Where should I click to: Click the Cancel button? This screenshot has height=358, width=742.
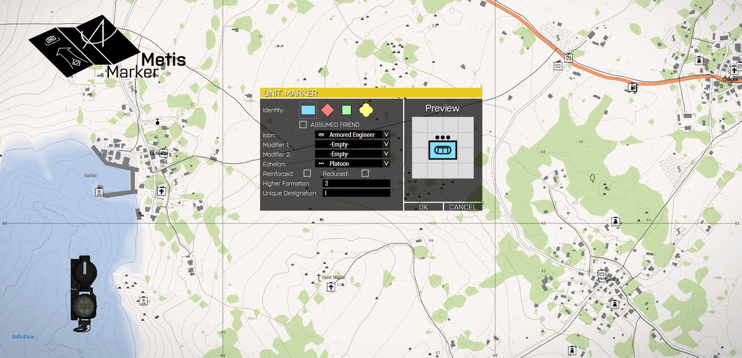pos(463,207)
